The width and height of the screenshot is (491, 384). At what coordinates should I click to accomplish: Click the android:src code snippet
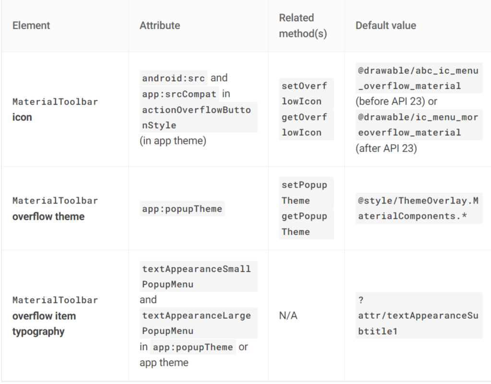click(x=174, y=78)
